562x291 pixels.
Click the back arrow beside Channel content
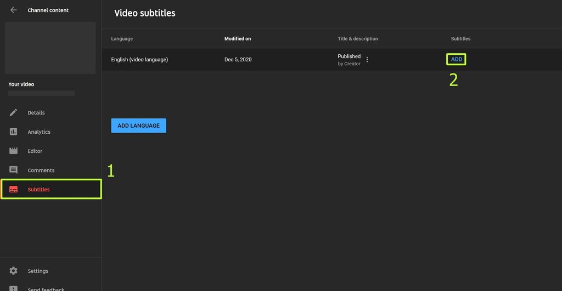pos(14,10)
